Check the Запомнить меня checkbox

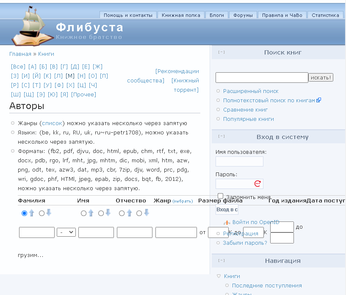pos(220,196)
